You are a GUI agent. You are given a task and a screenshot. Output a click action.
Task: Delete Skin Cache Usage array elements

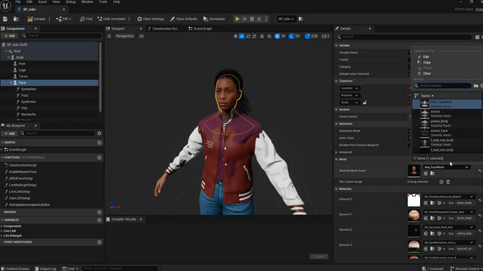click(x=448, y=182)
